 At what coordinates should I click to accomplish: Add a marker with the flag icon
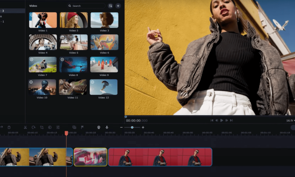(82, 127)
